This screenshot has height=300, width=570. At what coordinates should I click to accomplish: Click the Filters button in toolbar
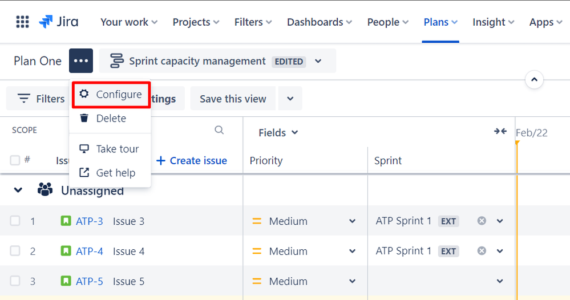click(41, 99)
